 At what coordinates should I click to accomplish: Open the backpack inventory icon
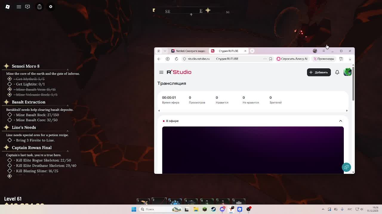click(39, 7)
